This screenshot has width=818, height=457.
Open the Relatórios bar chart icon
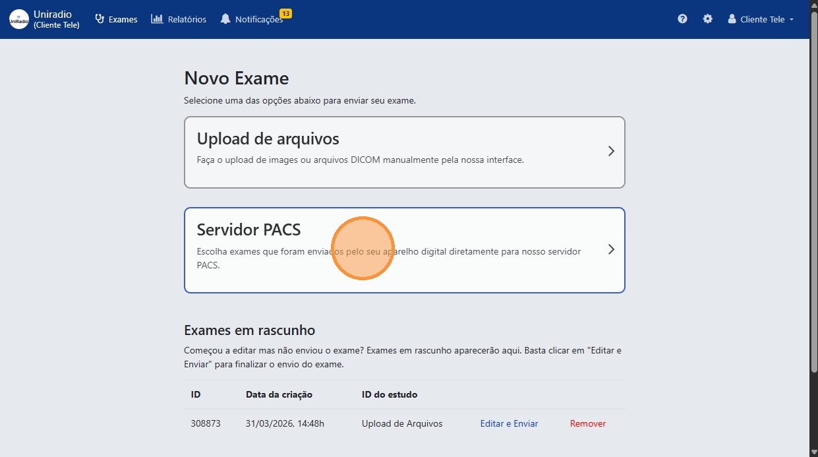click(157, 18)
